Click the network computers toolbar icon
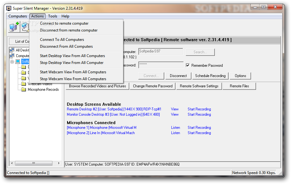 (25, 27)
